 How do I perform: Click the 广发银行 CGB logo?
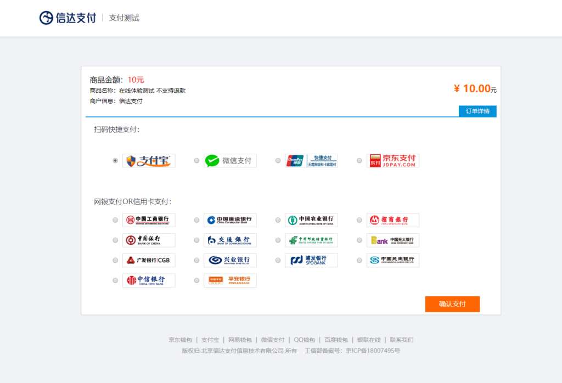coord(149,260)
